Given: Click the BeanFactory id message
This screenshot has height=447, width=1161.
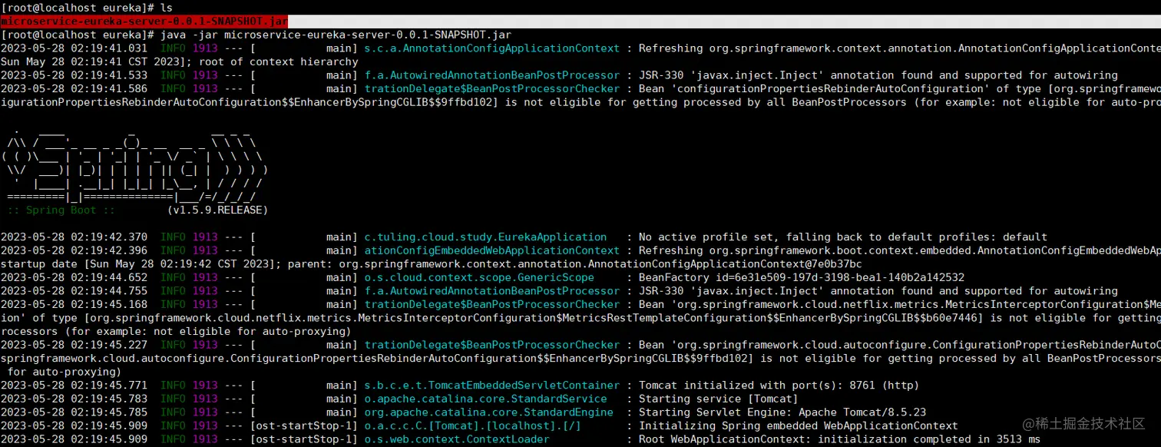Looking at the screenshot, I should coord(802,277).
